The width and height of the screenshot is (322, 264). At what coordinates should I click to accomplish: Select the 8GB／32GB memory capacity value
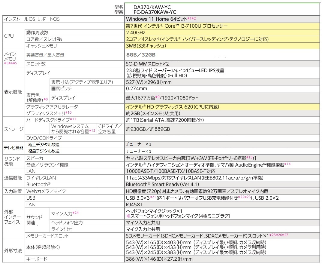coord(141,55)
